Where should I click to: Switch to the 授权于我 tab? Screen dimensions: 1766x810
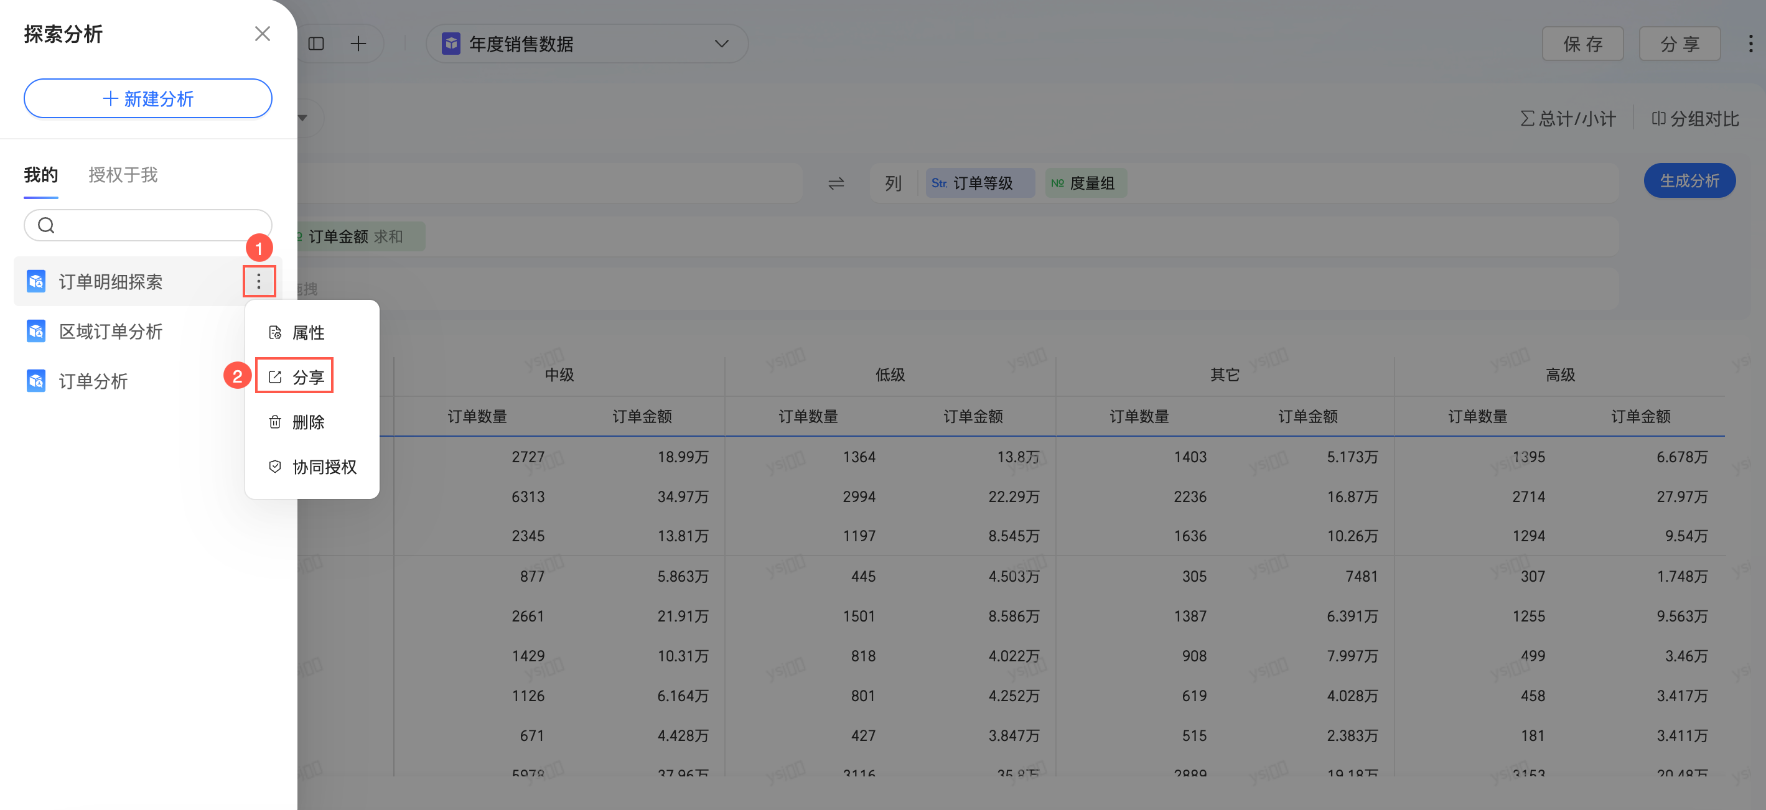123,175
